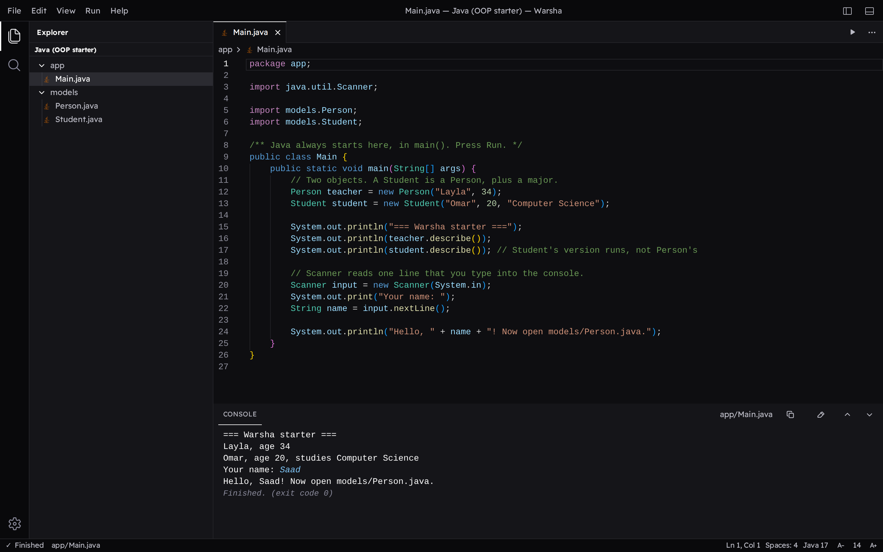Open Student.java from the models folder

pos(121,119)
